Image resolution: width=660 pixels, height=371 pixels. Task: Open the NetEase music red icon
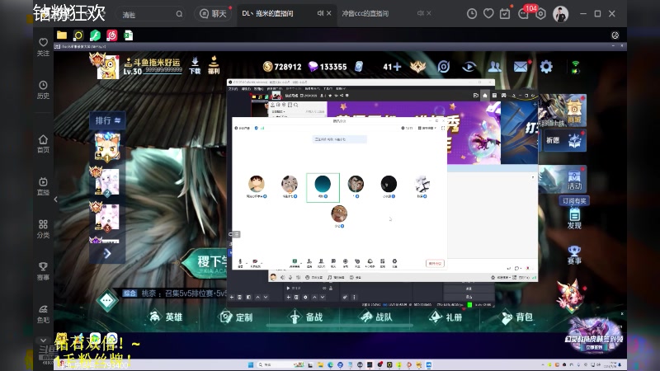111,35
